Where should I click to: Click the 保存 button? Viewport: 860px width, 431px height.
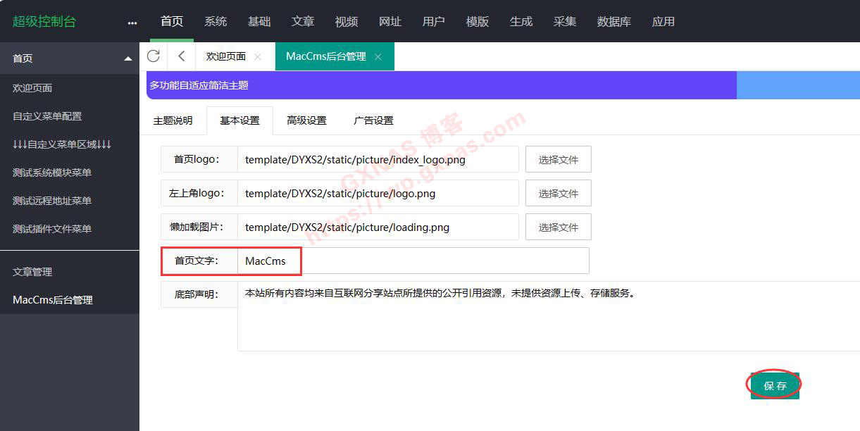click(x=775, y=385)
